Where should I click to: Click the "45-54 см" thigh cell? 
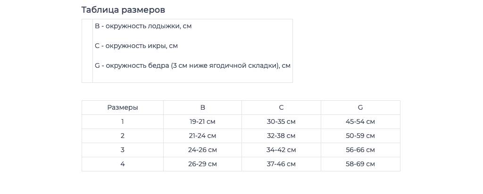pyautogui.click(x=360, y=122)
